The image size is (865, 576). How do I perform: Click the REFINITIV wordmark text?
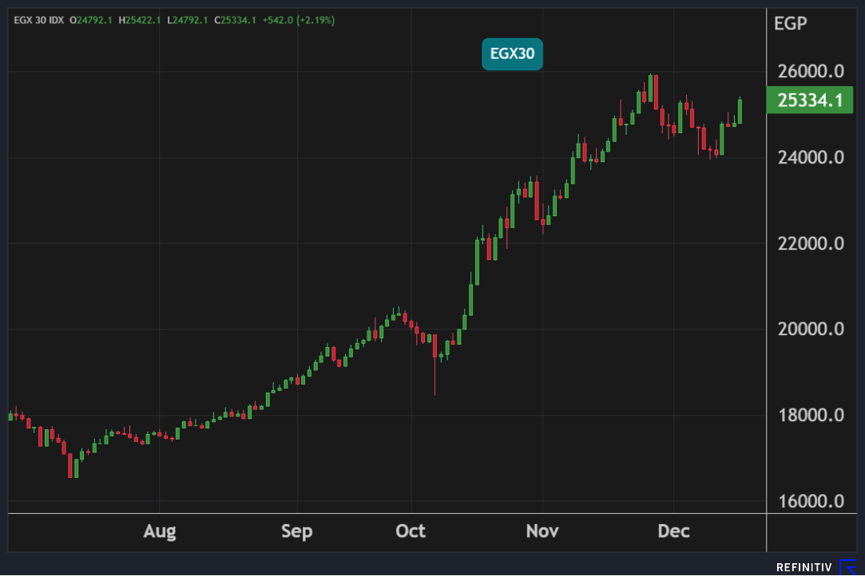804,567
